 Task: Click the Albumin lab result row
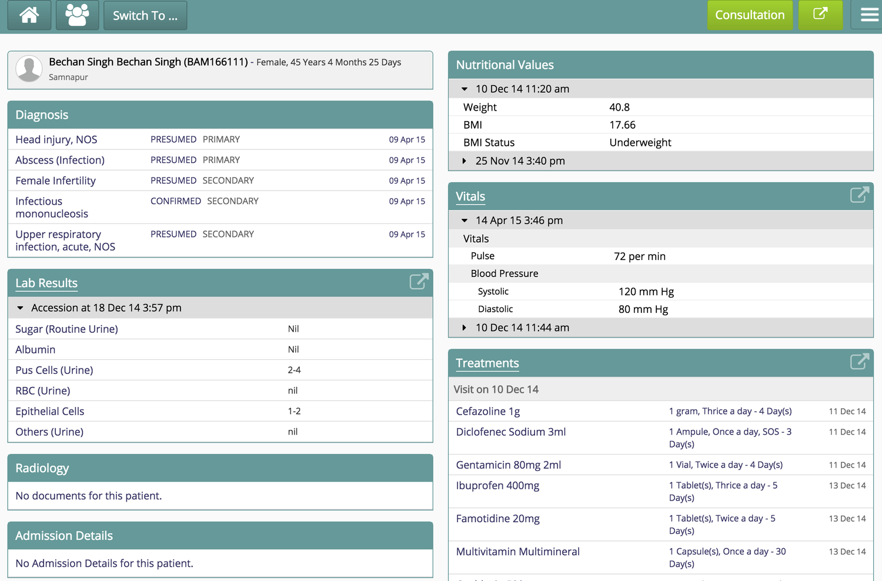(x=220, y=349)
